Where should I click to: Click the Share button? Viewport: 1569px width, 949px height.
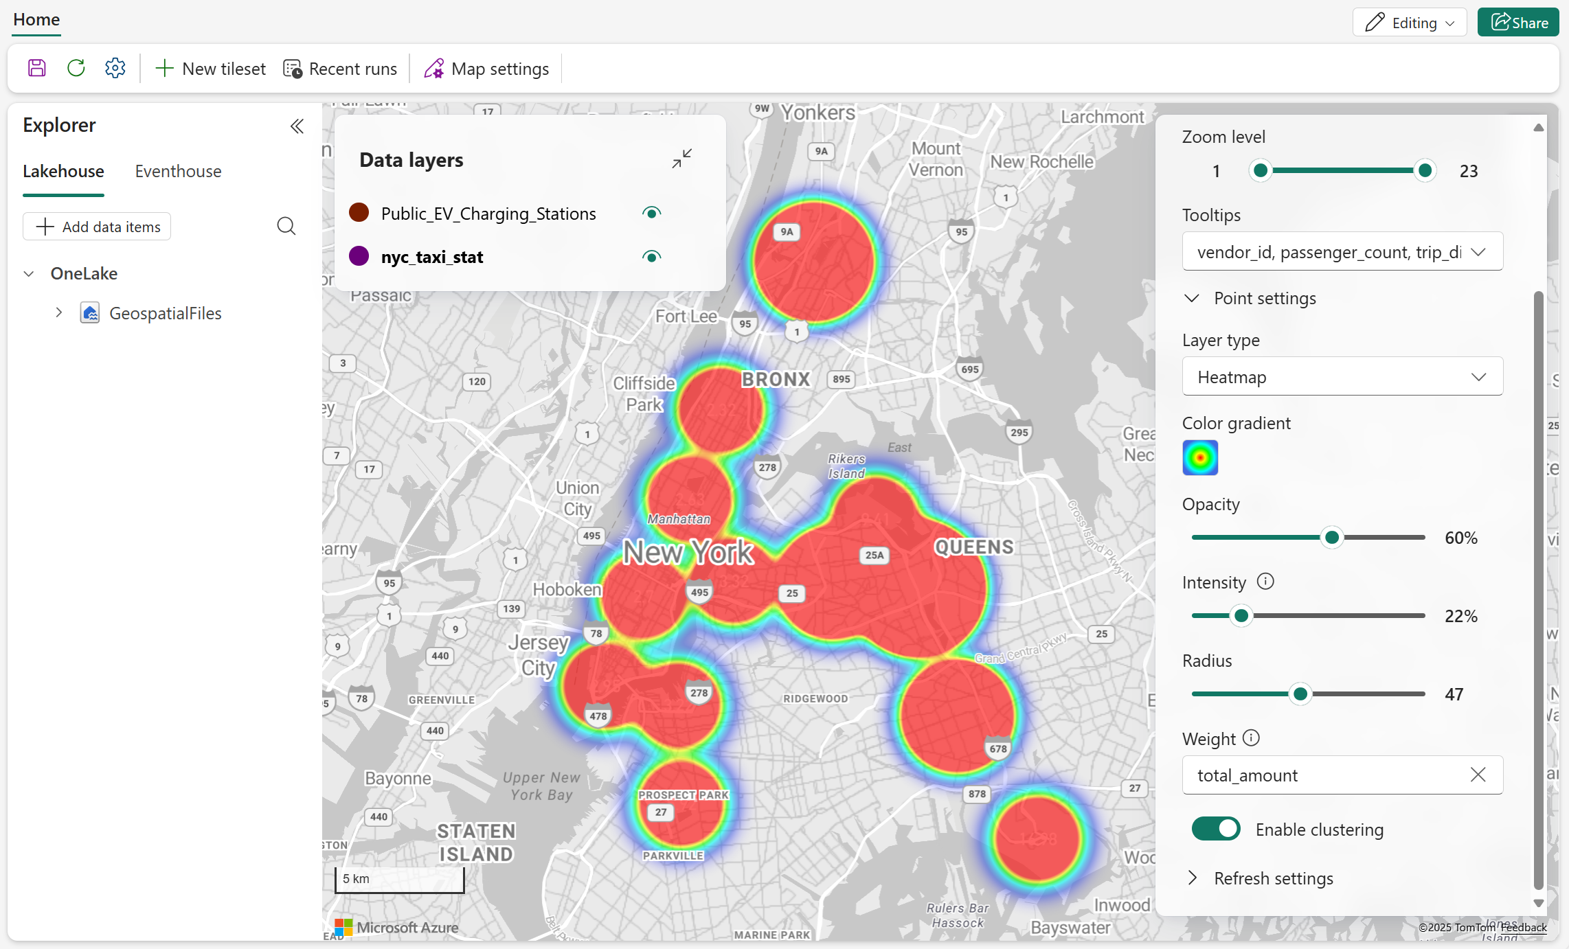1519,23
